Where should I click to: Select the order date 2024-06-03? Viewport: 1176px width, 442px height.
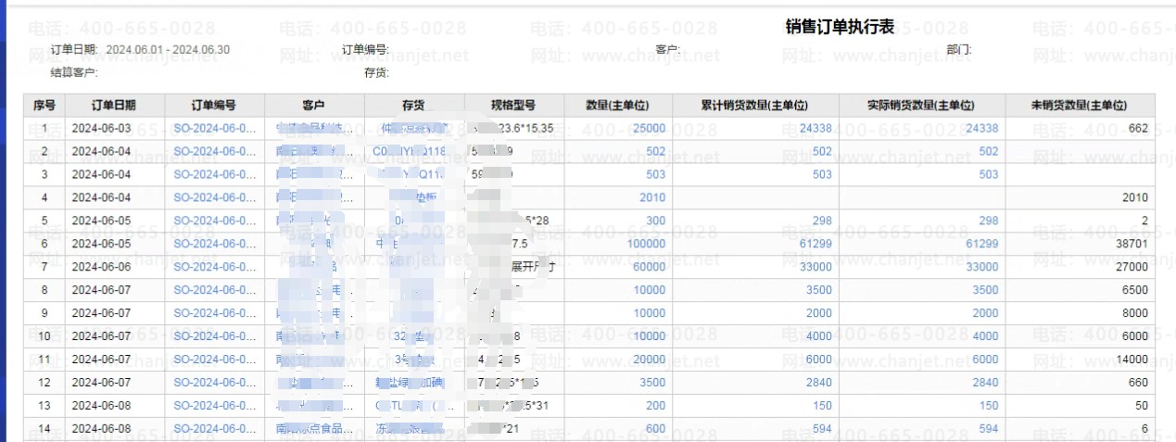tap(102, 128)
